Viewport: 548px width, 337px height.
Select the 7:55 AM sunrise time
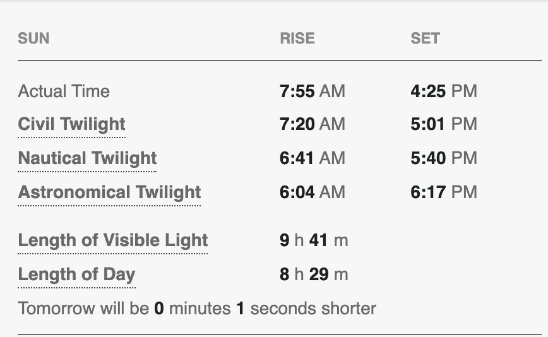pos(313,92)
